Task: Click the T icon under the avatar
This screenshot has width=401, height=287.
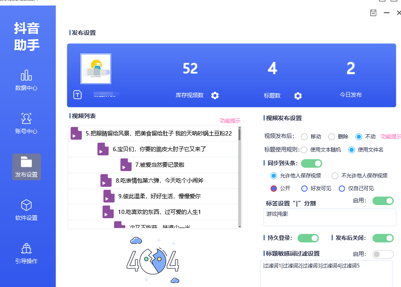Action: (77, 95)
